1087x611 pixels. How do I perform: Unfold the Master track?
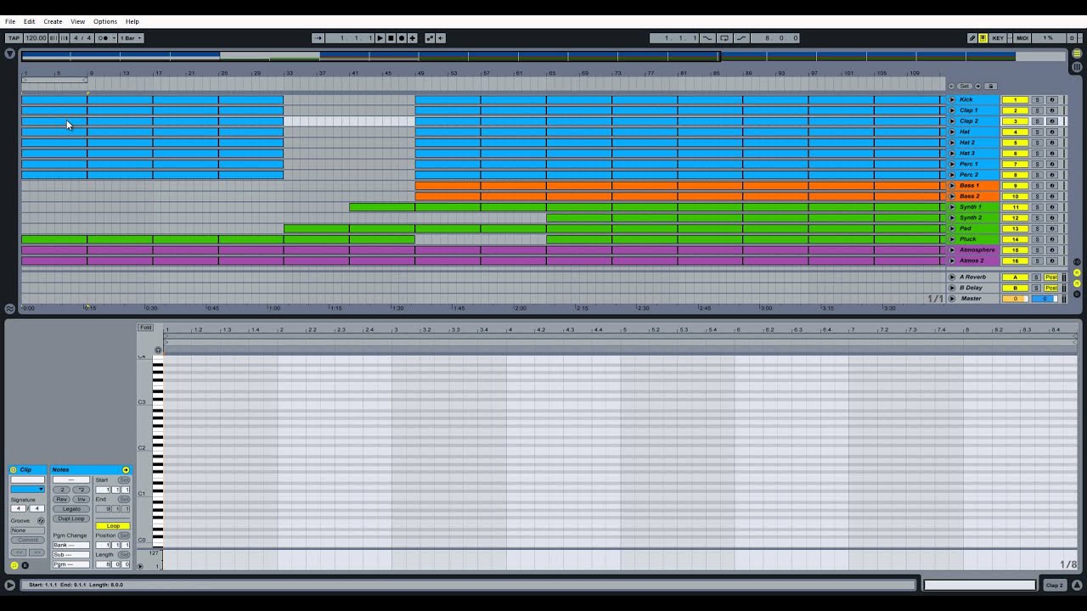point(952,299)
